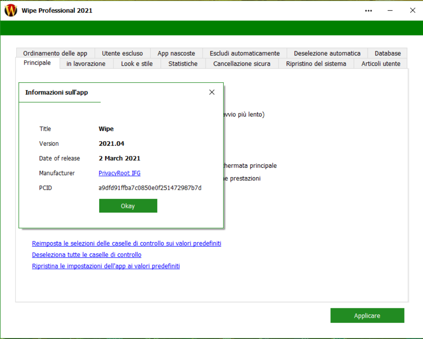Image resolution: width=423 pixels, height=339 pixels.
Task: Open the PrivacyRoot IFG manufacturer link
Action: [x=119, y=173]
